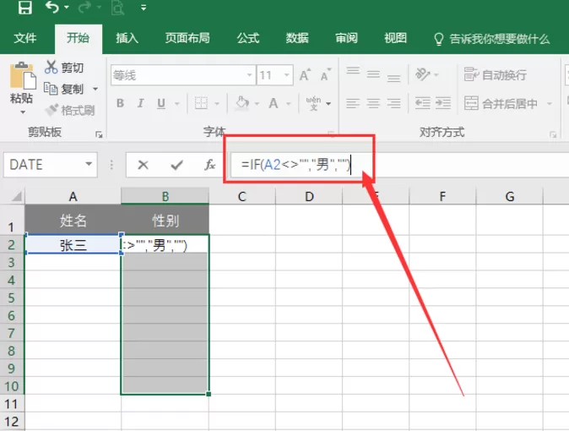
Task: Expand the 粘贴 options dropdown arrow
Action: point(23,112)
